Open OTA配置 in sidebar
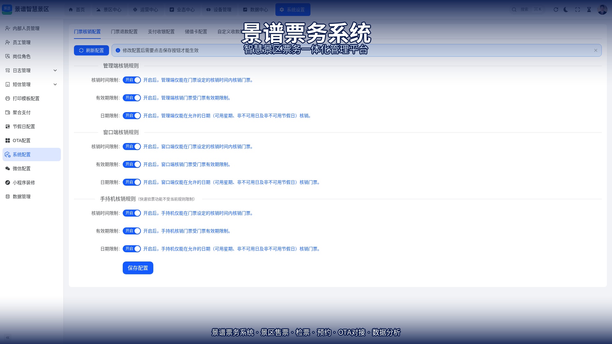The height and width of the screenshot is (344, 612). [x=32, y=140]
